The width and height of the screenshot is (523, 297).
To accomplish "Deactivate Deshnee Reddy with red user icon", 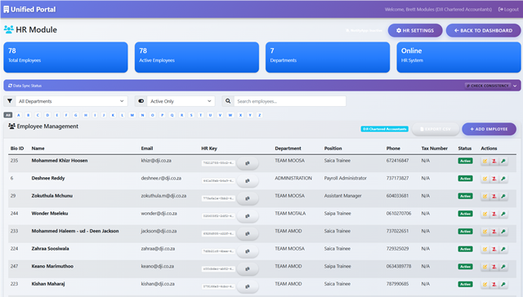I will [x=494, y=179].
